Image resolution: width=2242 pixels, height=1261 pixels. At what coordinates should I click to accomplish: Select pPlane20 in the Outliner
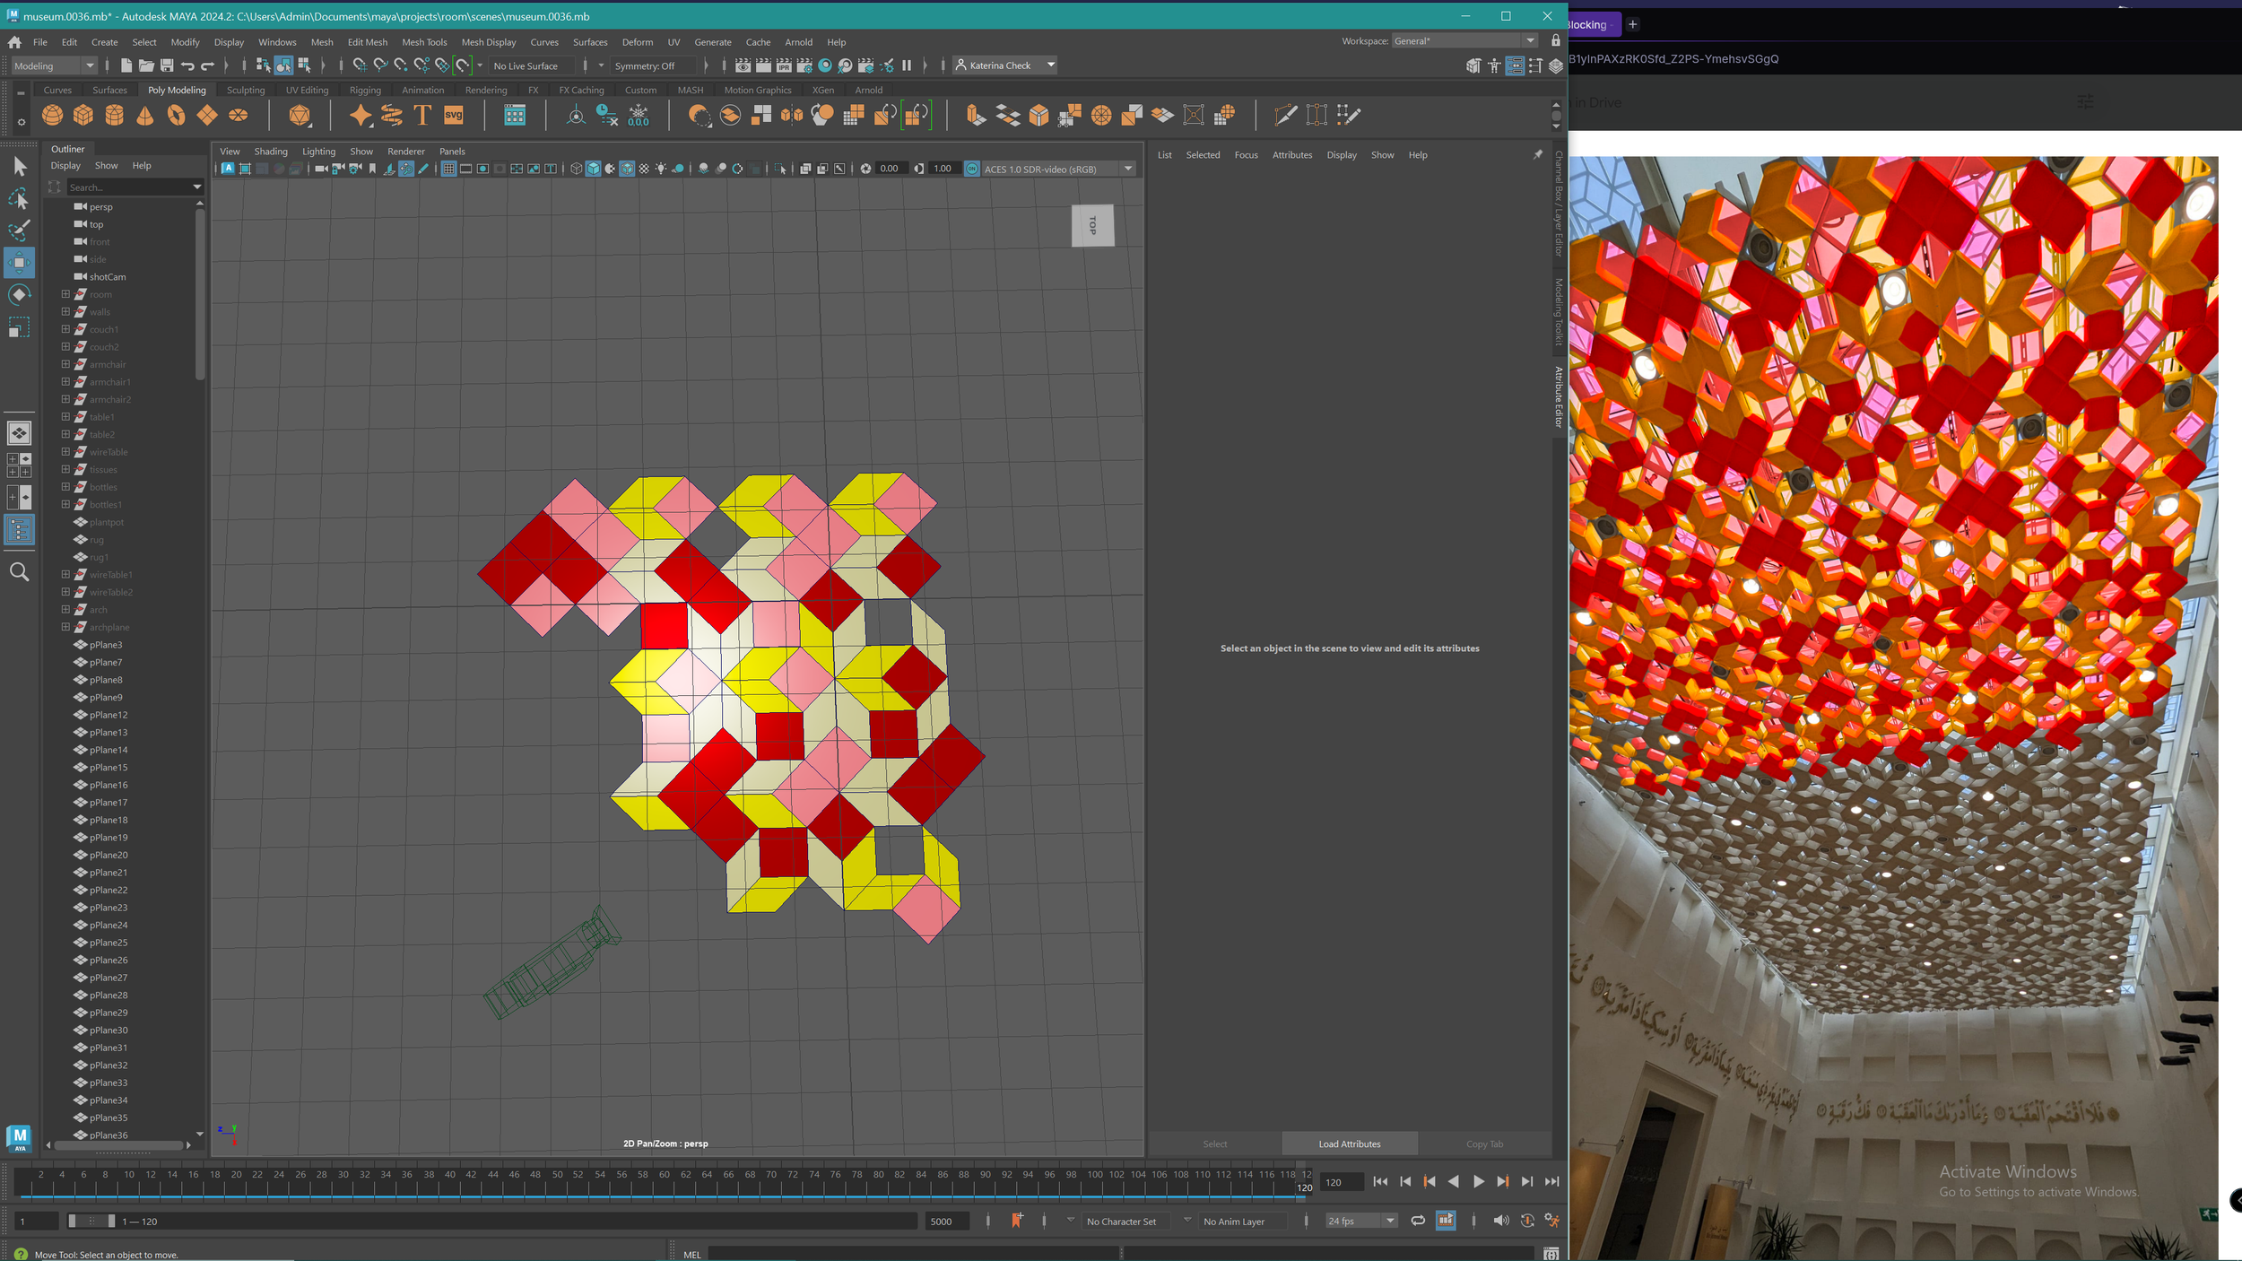click(109, 855)
